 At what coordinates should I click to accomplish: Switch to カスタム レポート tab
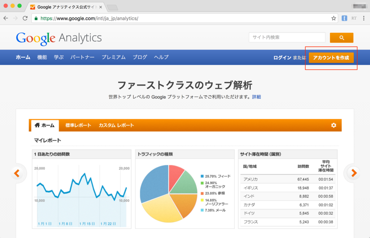(x=116, y=125)
